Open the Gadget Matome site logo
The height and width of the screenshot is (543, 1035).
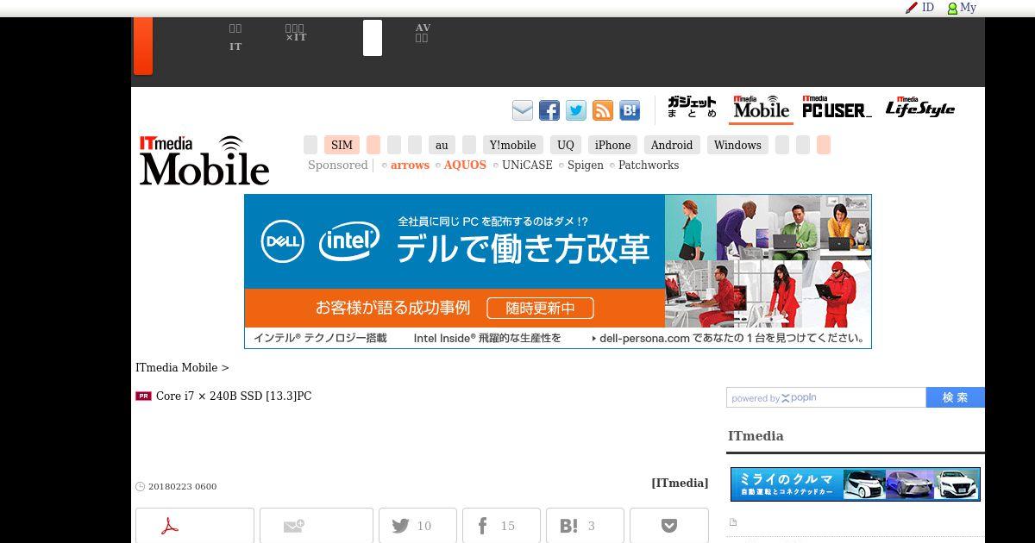point(692,108)
